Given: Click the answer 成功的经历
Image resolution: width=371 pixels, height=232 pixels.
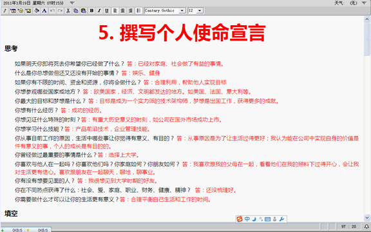Looking at the screenshot, I should 87,110.
